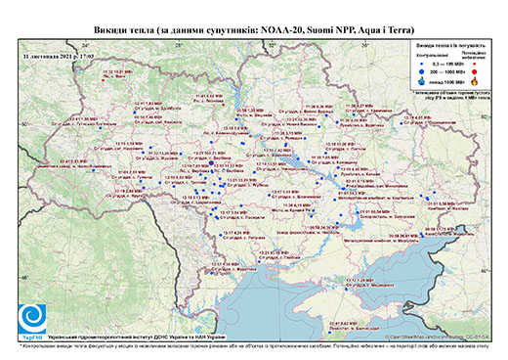Click the blue marker near Запоріжсталь label
The height and width of the screenshot is (360, 508).
(358, 212)
